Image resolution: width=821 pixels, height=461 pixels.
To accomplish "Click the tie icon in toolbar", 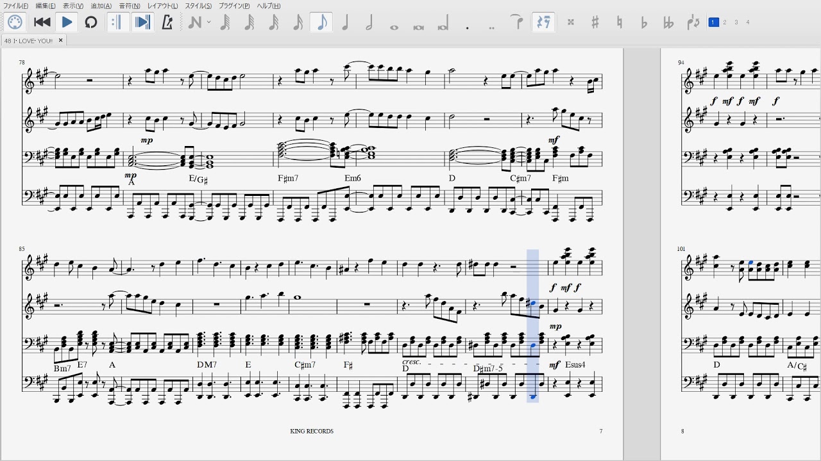I will (x=518, y=22).
